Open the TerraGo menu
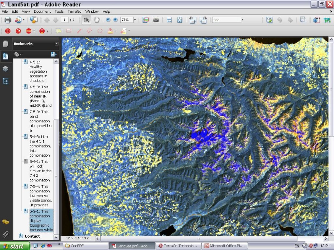This screenshot has height=250, width=334. click(x=74, y=11)
